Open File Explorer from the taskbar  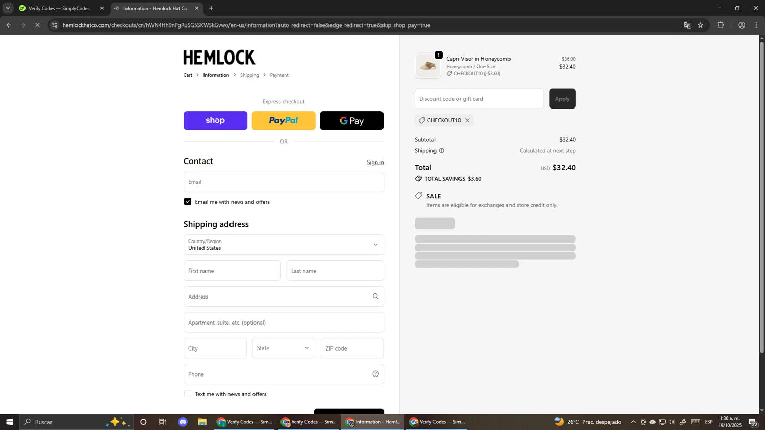click(202, 422)
